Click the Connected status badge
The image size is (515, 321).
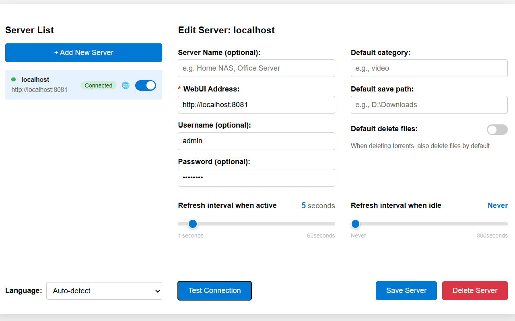click(x=99, y=85)
